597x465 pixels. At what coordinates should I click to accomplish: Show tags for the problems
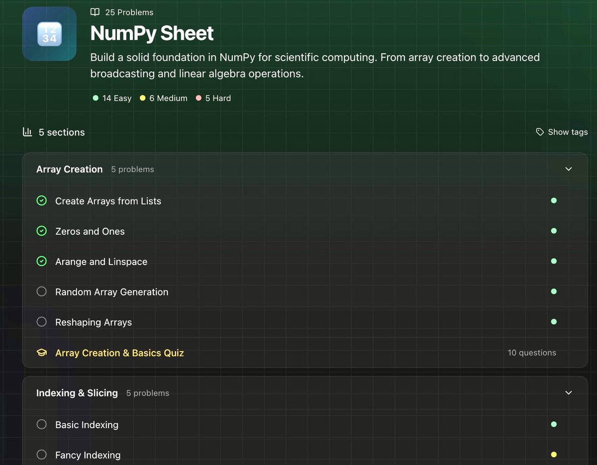pos(562,132)
